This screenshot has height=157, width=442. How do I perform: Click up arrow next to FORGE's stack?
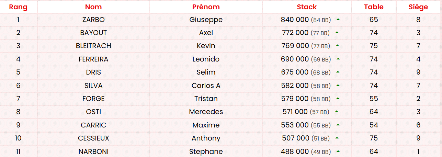pyautogui.click(x=338, y=99)
